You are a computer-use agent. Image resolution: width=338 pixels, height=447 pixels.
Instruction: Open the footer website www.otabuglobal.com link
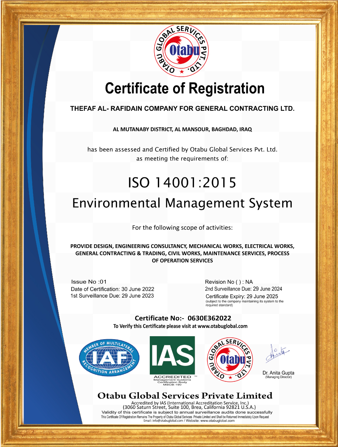tap(217, 421)
